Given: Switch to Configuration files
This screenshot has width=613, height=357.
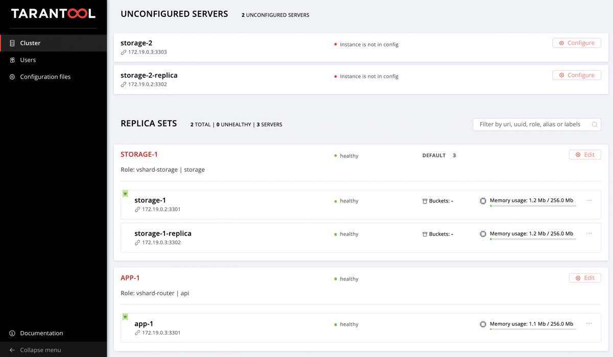Looking at the screenshot, I should pos(44,76).
